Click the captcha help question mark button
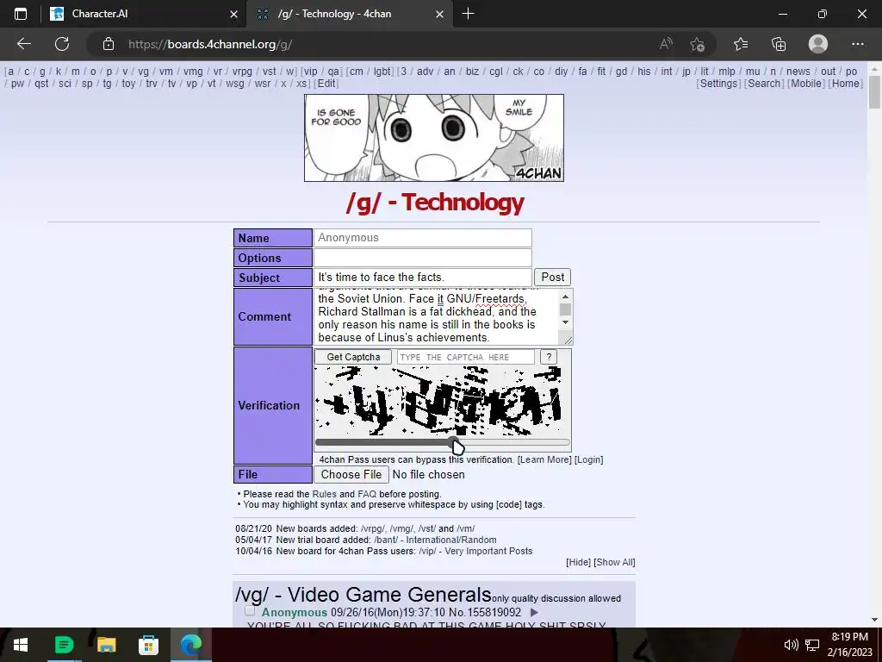The image size is (882, 662). click(x=549, y=357)
